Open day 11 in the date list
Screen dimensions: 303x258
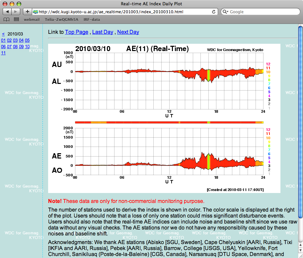tap(3, 53)
